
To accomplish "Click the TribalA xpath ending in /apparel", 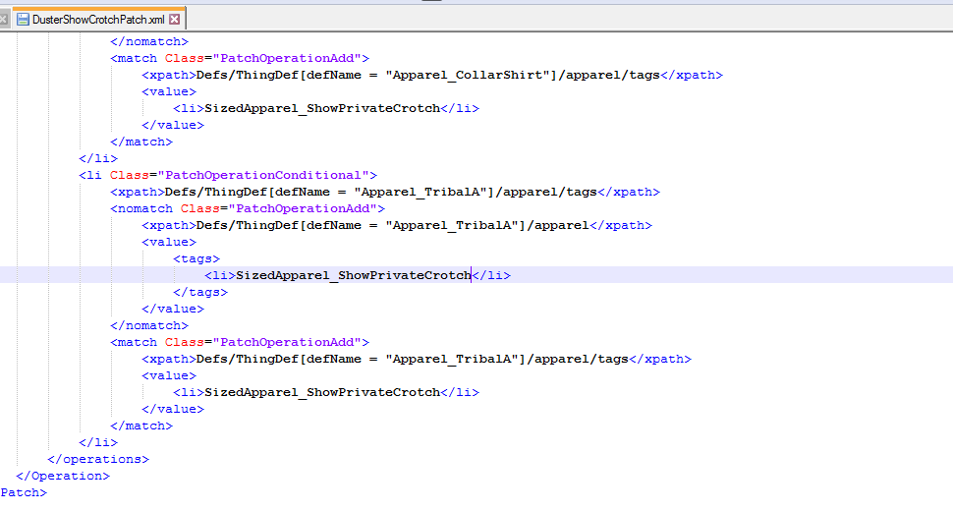I will (397, 225).
